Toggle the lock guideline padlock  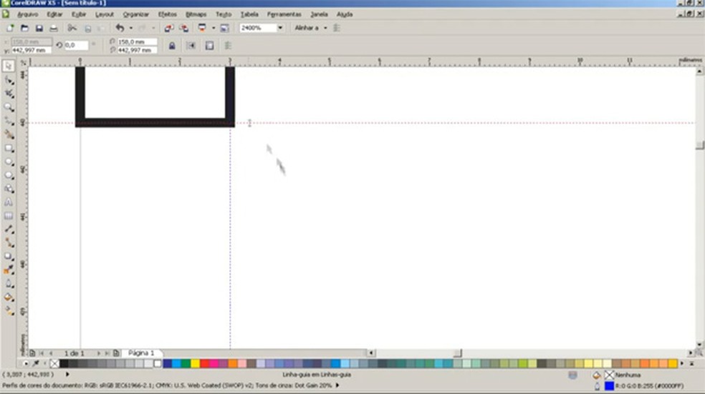point(172,46)
